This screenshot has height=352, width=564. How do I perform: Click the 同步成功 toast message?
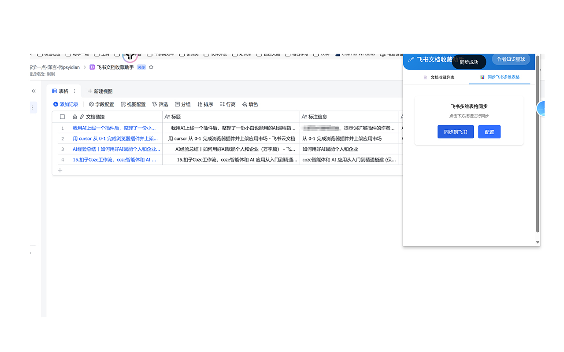469,62
